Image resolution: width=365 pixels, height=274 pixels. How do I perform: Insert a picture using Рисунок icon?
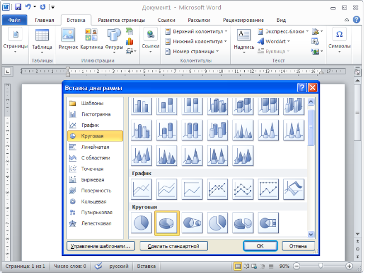[x=68, y=39]
